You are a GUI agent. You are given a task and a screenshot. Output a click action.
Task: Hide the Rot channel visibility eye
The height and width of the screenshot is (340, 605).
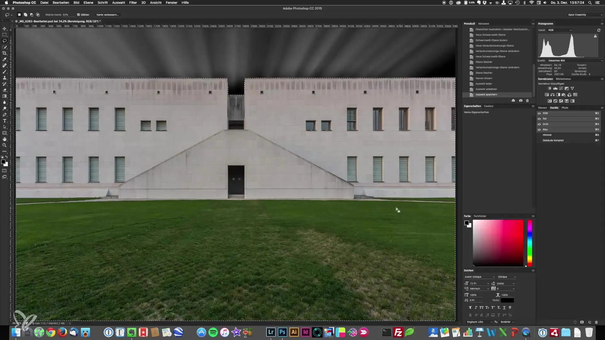pos(539,119)
